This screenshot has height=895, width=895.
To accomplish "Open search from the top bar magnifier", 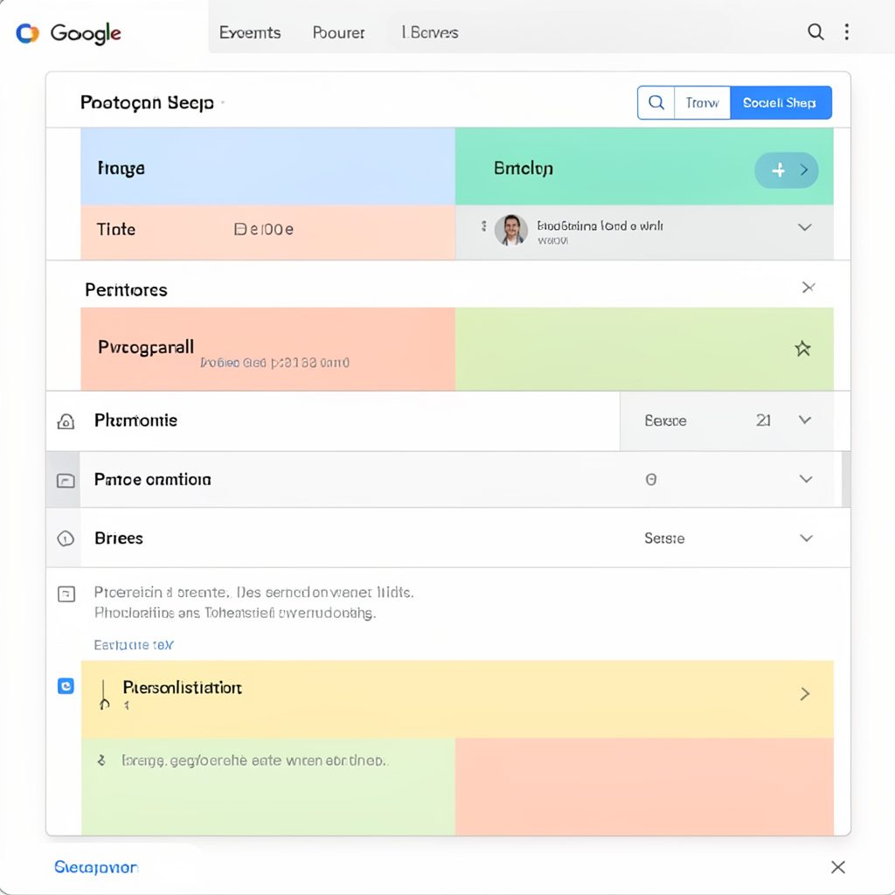I will [815, 32].
